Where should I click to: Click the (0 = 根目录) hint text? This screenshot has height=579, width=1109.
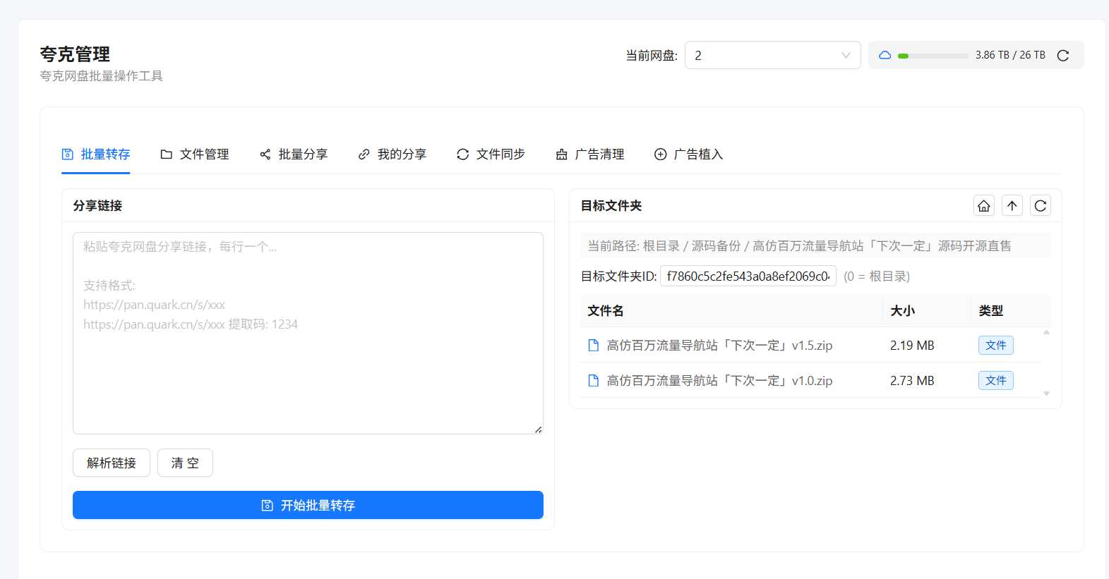point(877,276)
